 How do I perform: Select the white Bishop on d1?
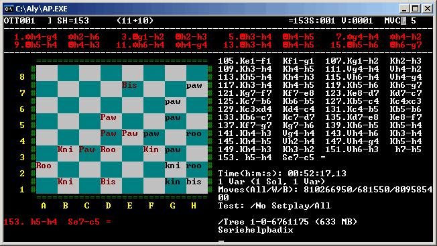(108, 182)
